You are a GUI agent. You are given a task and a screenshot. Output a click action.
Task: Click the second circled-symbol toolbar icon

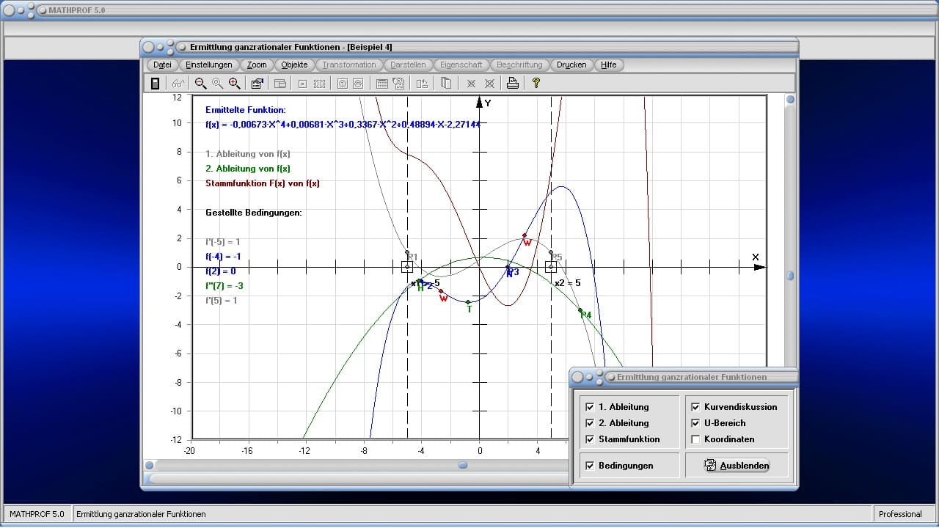pos(359,84)
